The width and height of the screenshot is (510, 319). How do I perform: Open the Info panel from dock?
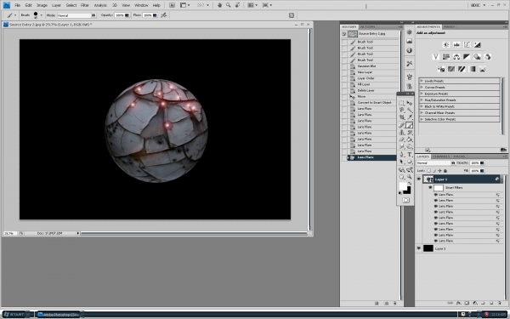pyautogui.click(x=410, y=50)
